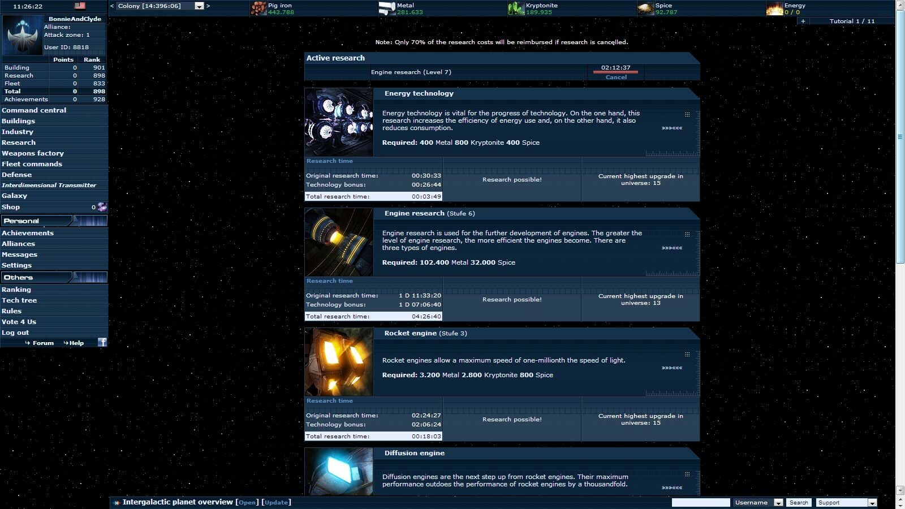The width and height of the screenshot is (905, 509).
Task: Open the Facebook icon next to Help
Action: click(102, 342)
